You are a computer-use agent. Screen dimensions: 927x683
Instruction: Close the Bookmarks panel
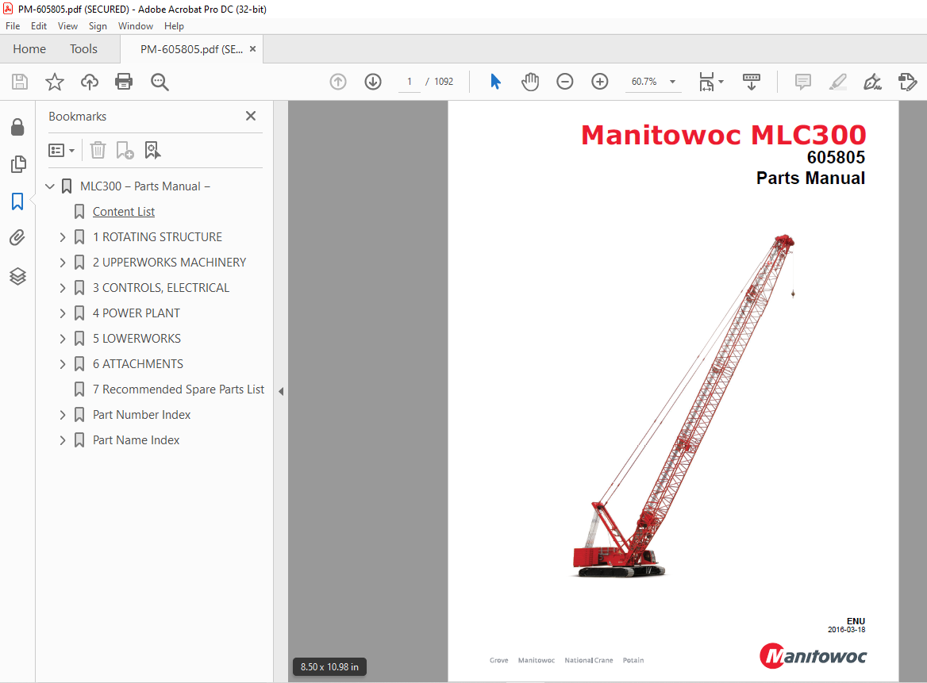(251, 116)
